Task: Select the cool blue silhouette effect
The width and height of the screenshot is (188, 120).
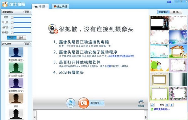Action: click(16, 52)
